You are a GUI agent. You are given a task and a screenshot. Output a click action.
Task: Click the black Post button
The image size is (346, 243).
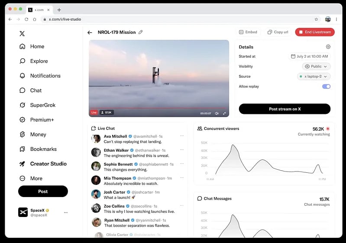(43, 191)
